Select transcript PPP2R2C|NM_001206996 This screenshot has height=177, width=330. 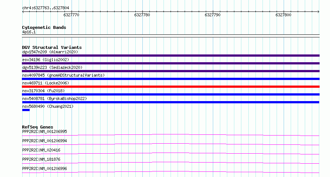pyautogui.click(x=44, y=168)
